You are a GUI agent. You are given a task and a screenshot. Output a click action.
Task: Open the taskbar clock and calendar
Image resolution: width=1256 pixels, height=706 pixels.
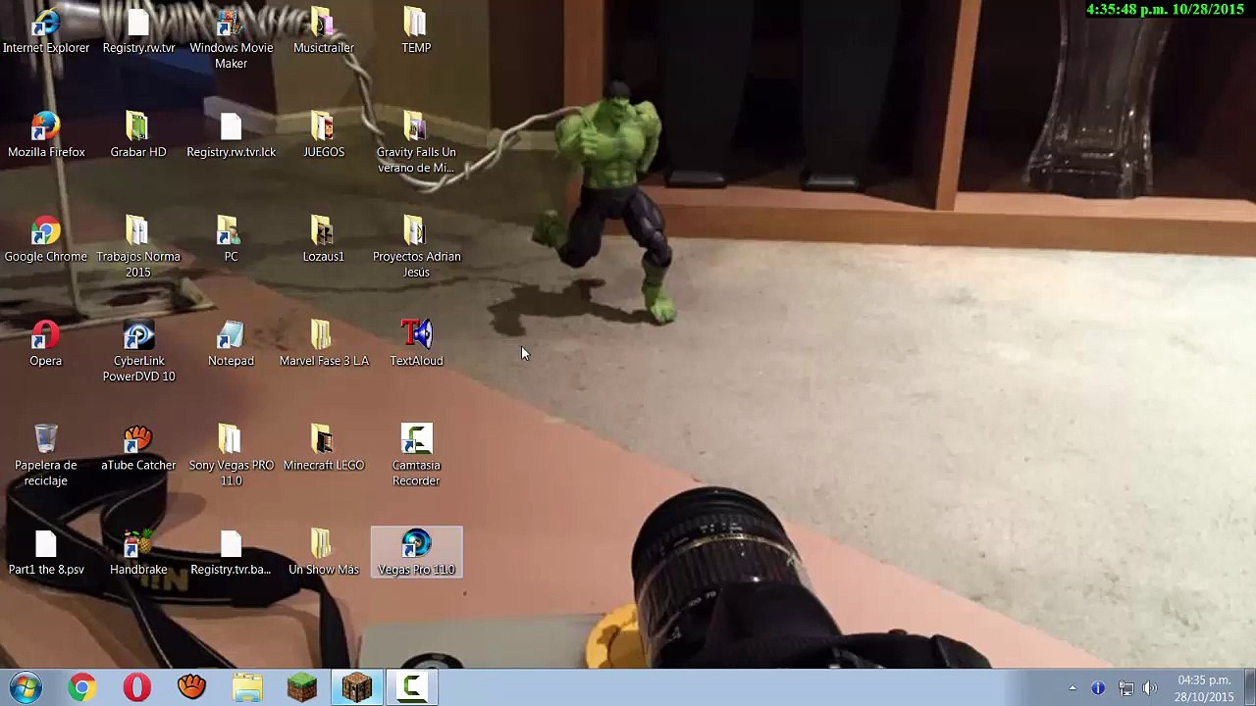click(x=1204, y=688)
